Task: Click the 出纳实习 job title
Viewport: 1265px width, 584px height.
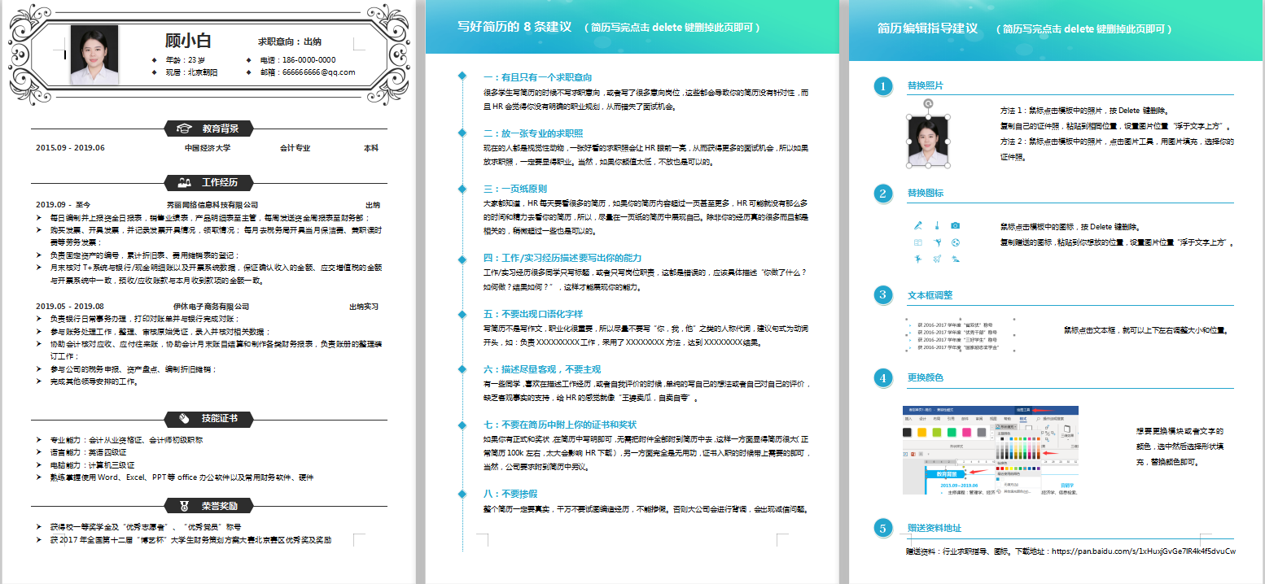Action: pyautogui.click(x=364, y=307)
